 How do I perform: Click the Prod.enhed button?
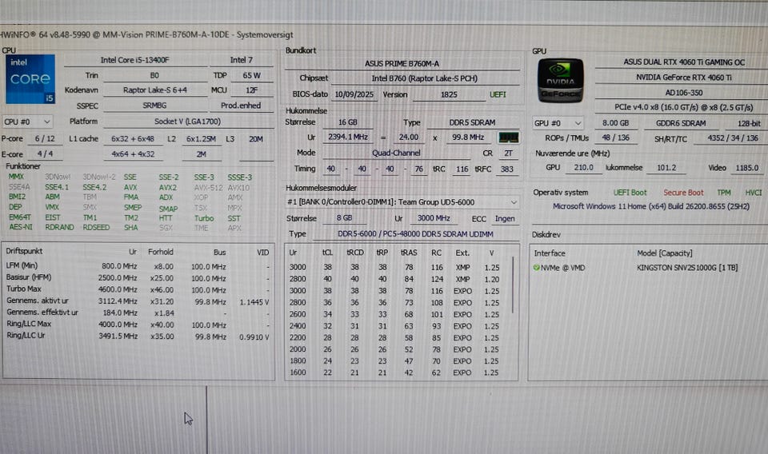[x=241, y=106]
